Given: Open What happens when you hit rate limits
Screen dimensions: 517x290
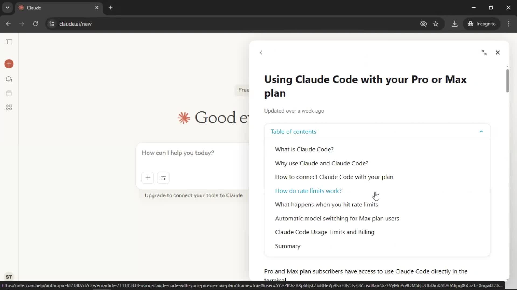Looking at the screenshot, I should coord(326,205).
